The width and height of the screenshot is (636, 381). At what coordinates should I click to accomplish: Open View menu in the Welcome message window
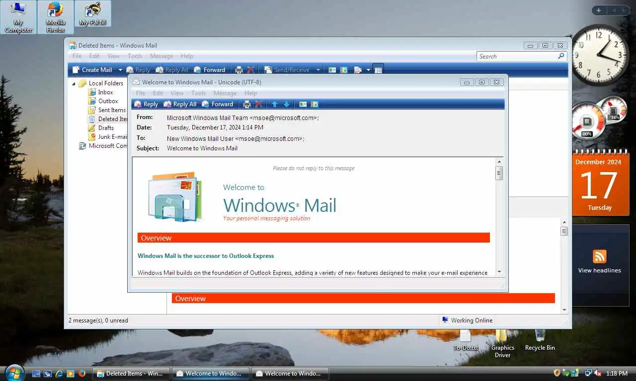click(x=177, y=93)
